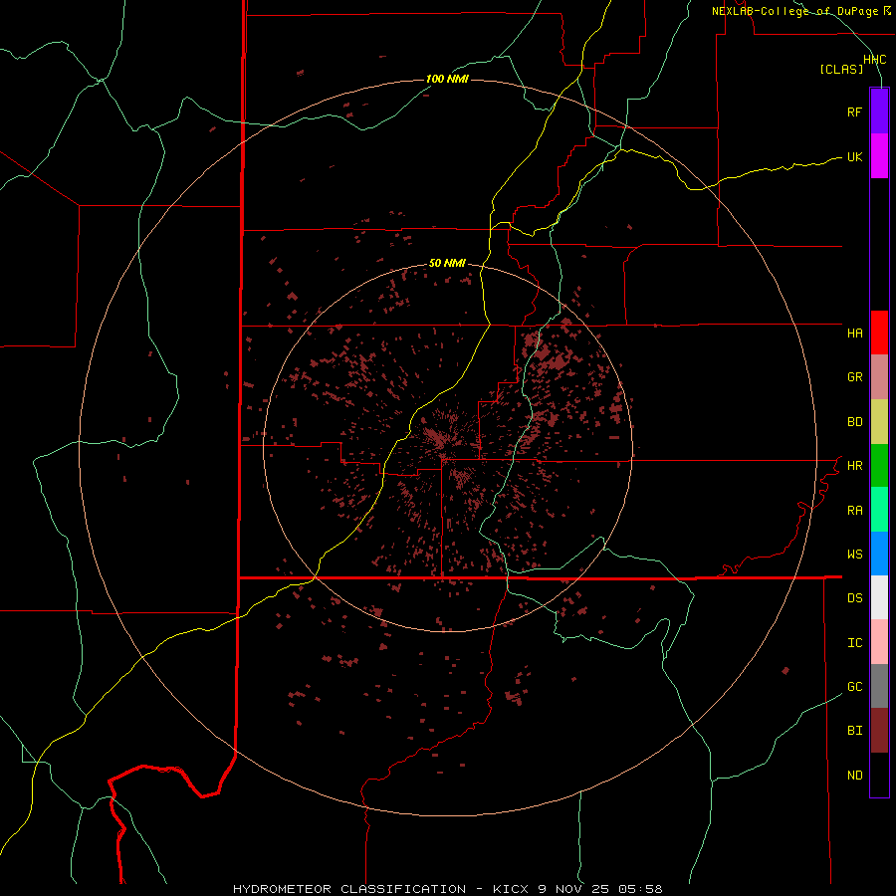The height and width of the screenshot is (896, 896).
Task: Click the GR legend label
Action: [854, 377]
